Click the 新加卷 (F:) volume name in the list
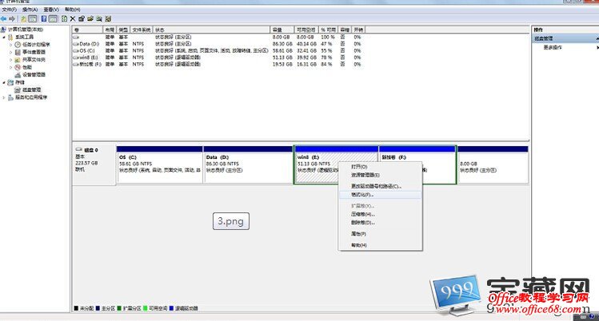599x321 pixels. coord(90,65)
